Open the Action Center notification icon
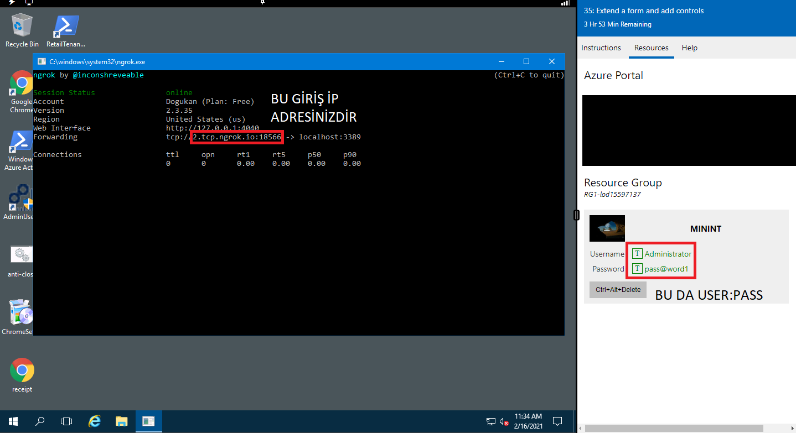The width and height of the screenshot is (796, 433). 558,421
